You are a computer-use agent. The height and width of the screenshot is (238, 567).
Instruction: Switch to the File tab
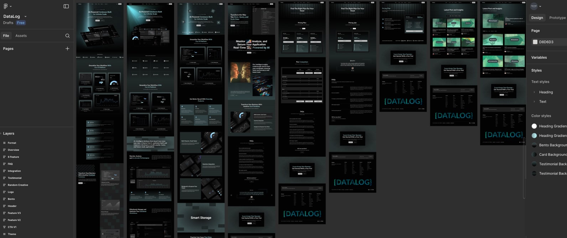tap(6, 36)
